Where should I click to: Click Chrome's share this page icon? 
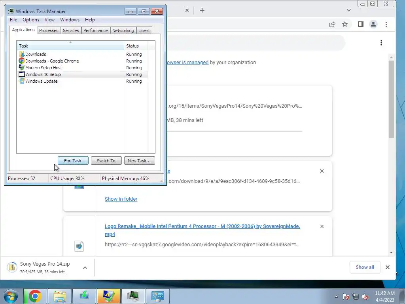click(332, 24)
